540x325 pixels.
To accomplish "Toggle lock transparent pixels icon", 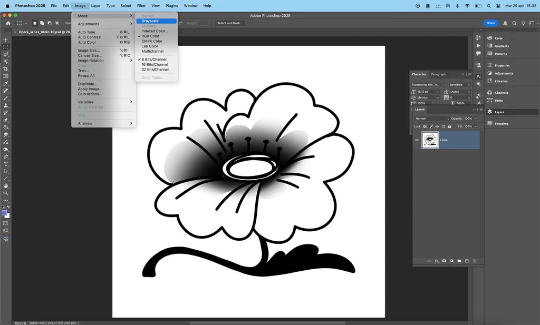I will (x=425, y=126).
